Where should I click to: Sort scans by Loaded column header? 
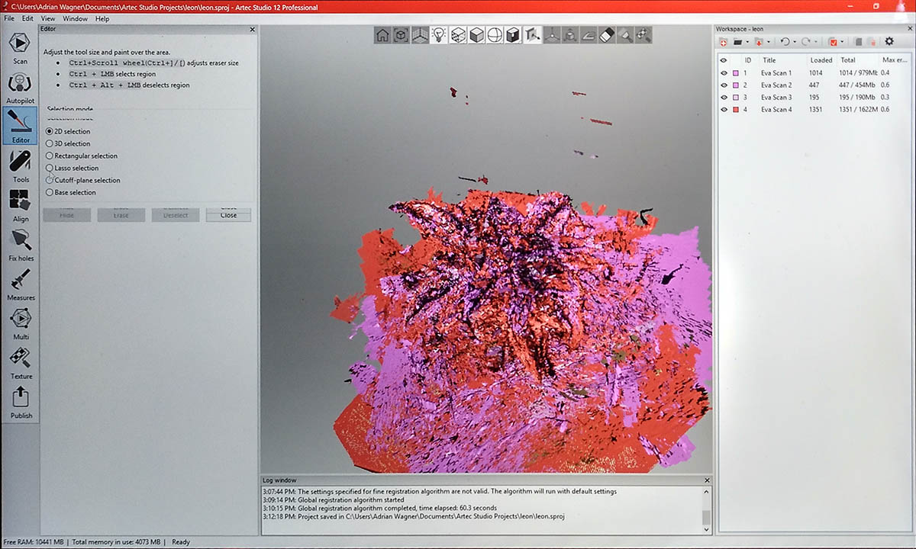click(821, 59)
